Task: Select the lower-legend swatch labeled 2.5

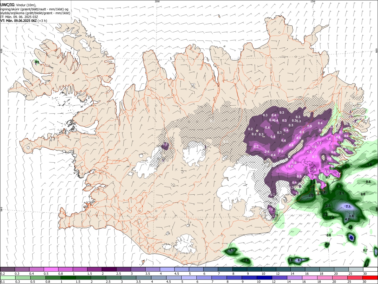Action: click(113, 277)
